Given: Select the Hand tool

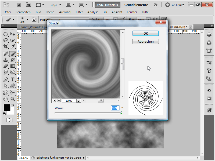Looking at the screenshot, I should tap(5, 99).
